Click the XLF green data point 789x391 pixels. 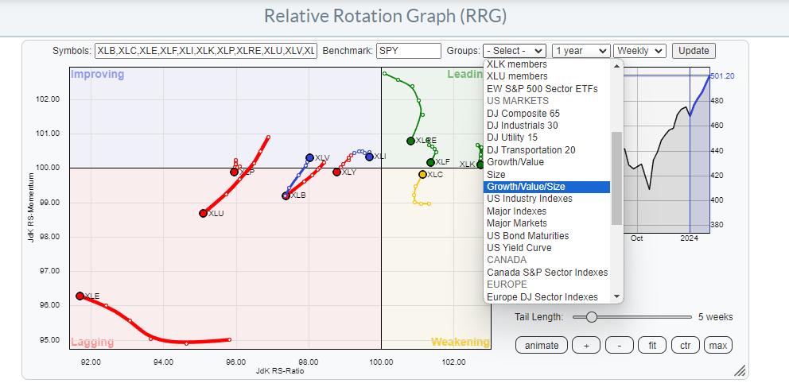(x=430, y=162)
